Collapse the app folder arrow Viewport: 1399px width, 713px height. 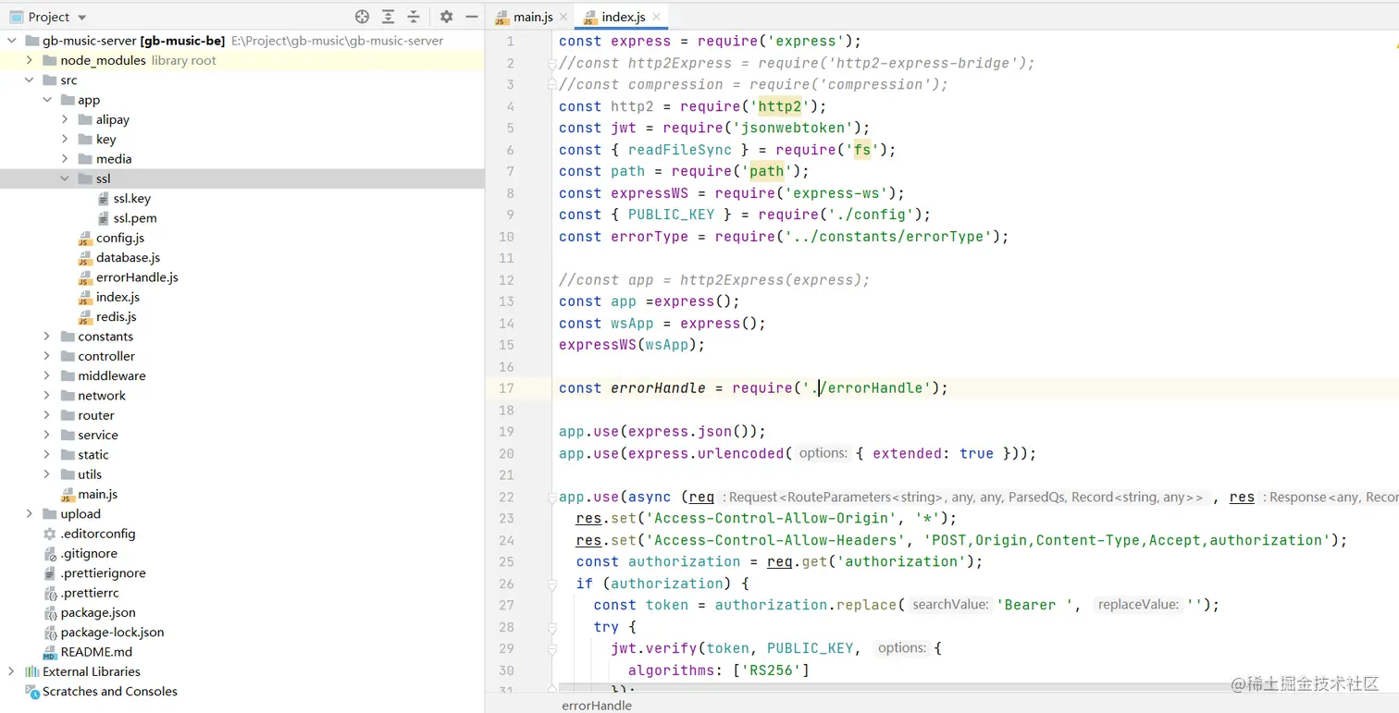[47, 100]
